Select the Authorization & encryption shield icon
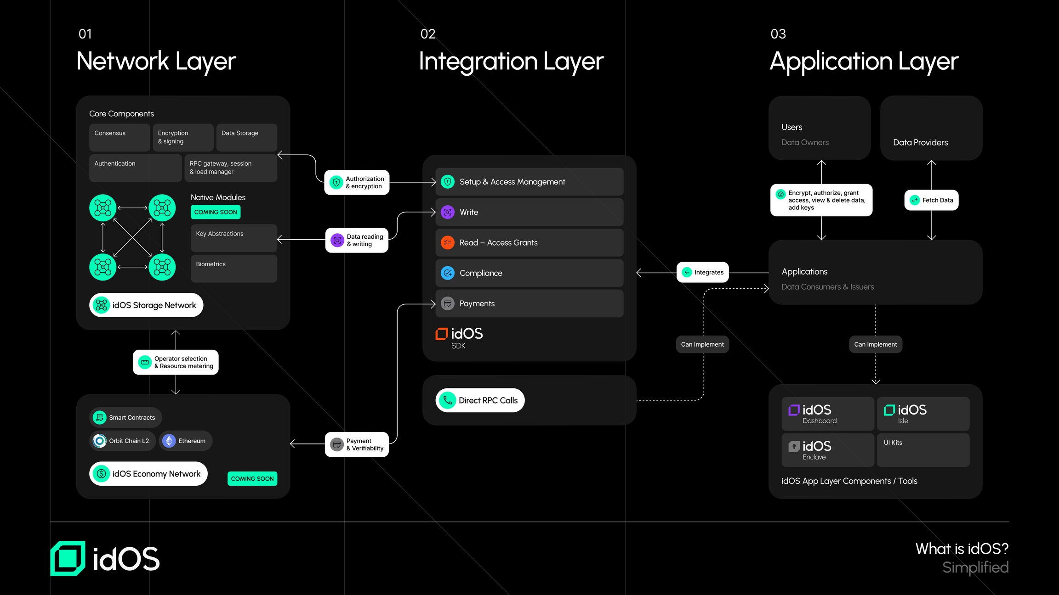The height and width of the screenshot is (595, 1059). 336,182
